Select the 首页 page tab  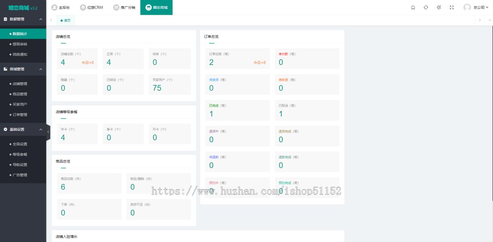[x=65, y=20]
